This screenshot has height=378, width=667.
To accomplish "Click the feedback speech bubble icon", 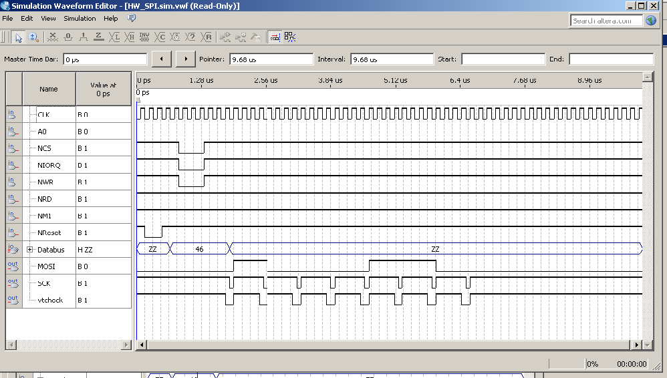I will click(132, 18).
